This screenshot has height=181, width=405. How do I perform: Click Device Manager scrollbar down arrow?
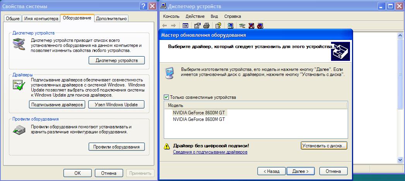pyautogui.click(x=400, y=160)
